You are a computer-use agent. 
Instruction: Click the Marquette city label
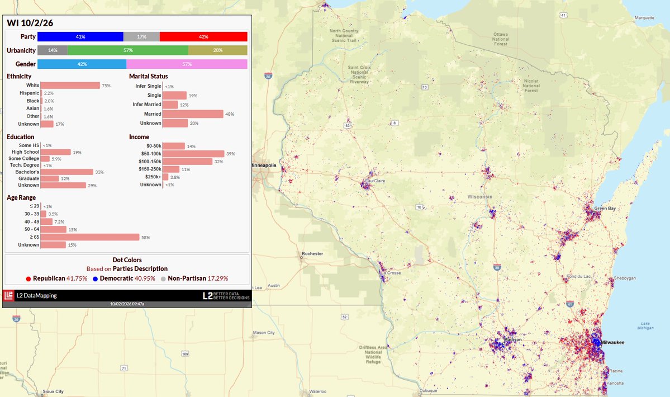(644, 18)
